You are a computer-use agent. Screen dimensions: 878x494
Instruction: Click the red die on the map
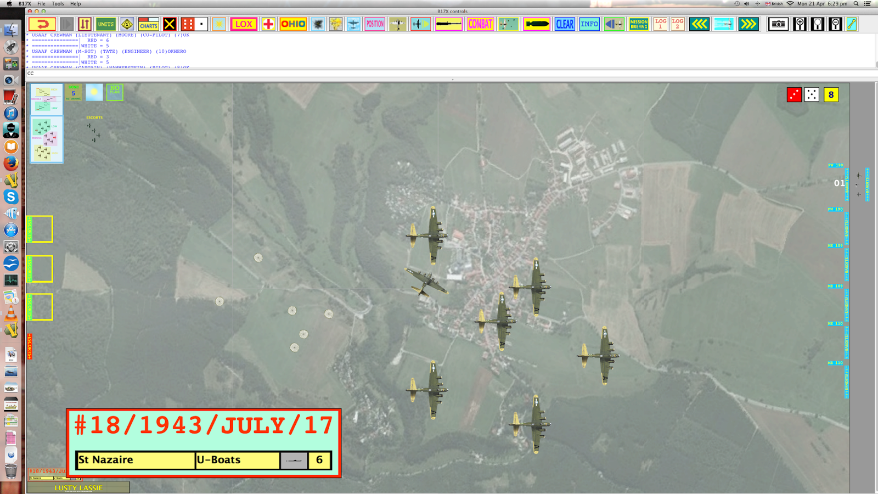point(794,95)
